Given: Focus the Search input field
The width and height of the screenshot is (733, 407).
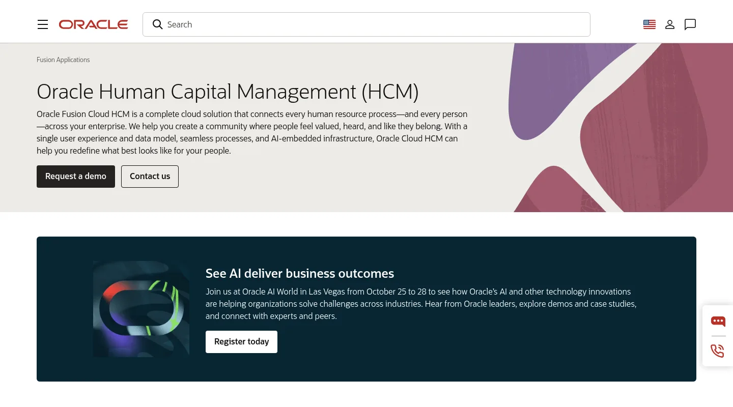Looking at the screenshot, I should click(366, 24).
